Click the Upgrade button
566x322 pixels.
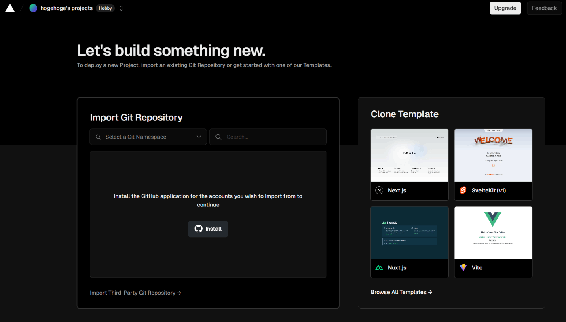coord(505,8)
